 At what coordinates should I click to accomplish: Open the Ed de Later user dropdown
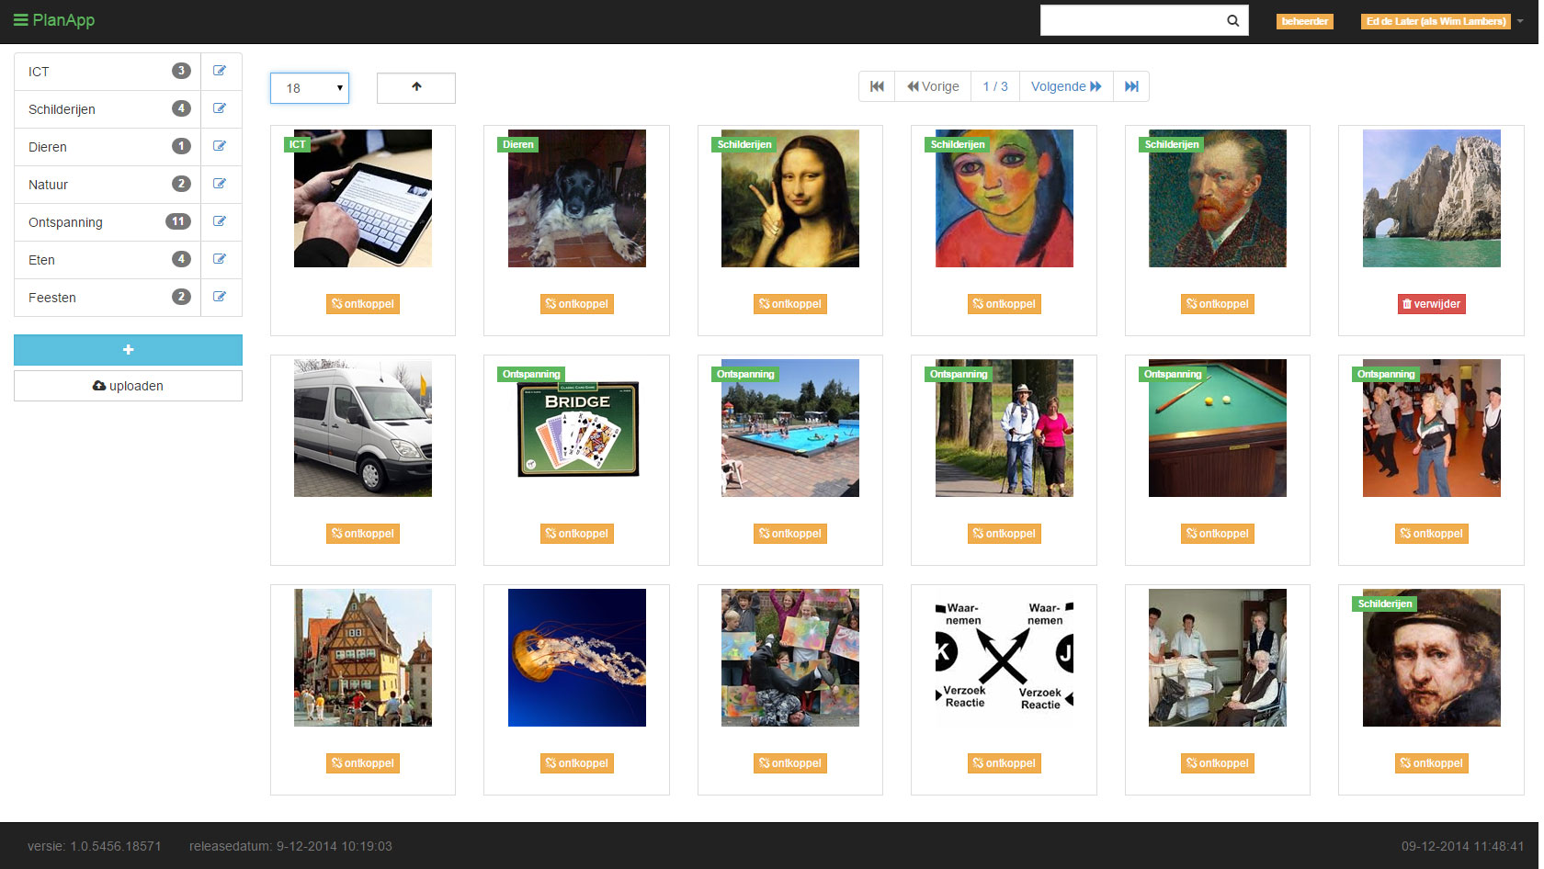1441,21
